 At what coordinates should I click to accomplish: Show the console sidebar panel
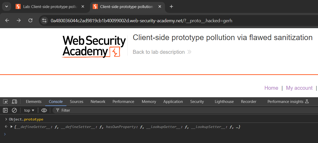click(5, 110)
